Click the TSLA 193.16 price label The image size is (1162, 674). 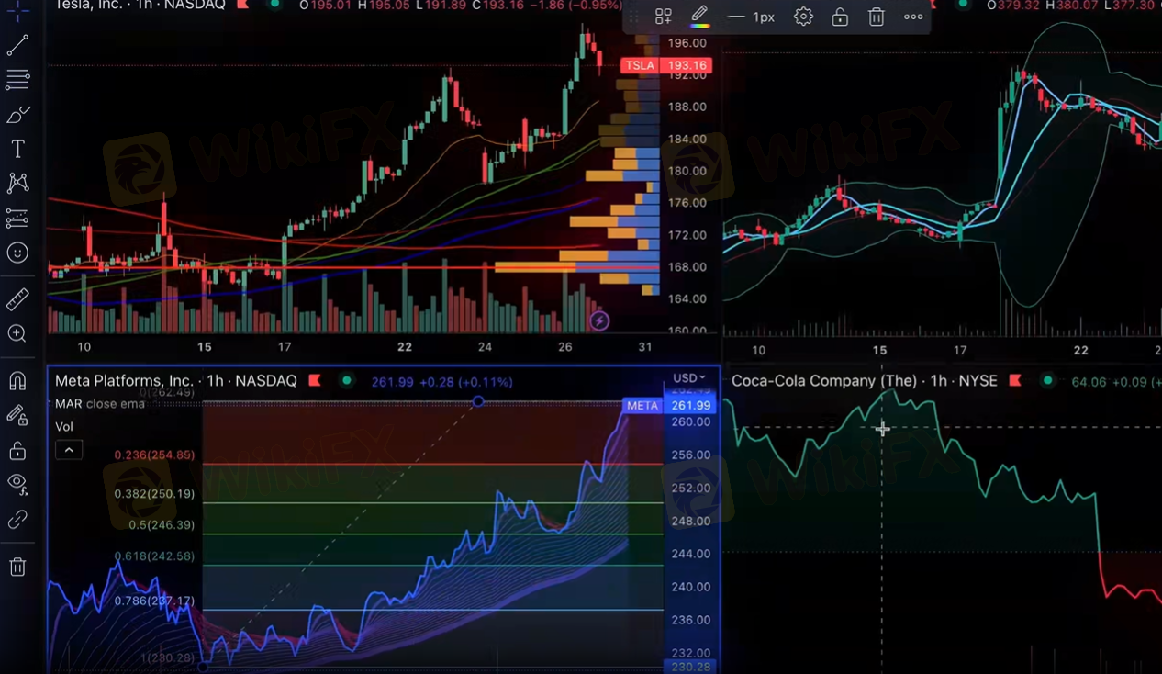(x=666, y=65)
